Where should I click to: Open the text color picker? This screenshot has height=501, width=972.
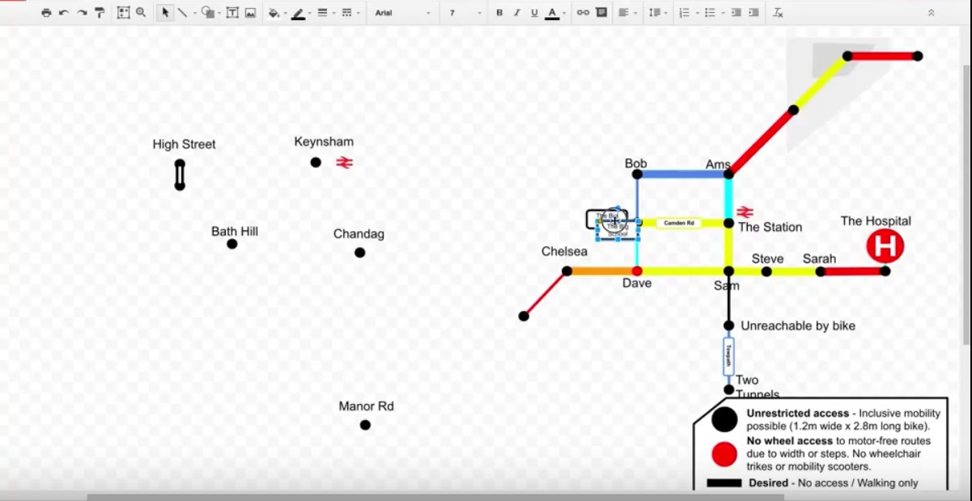point(554,13)
